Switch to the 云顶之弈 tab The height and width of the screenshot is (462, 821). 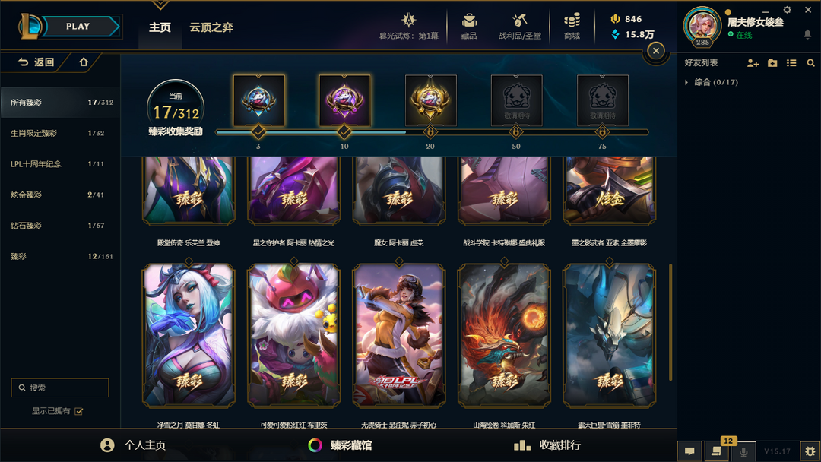pyautogui.click(x=211, y=27)
